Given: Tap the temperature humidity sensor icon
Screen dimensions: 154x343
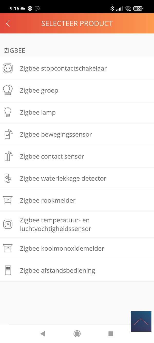Looking at the screenshot, I should 8,224.
